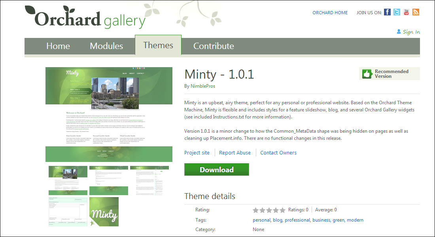Select the Themes tab
This screenshot has height=237, width=435.
[x=158, y=45]
